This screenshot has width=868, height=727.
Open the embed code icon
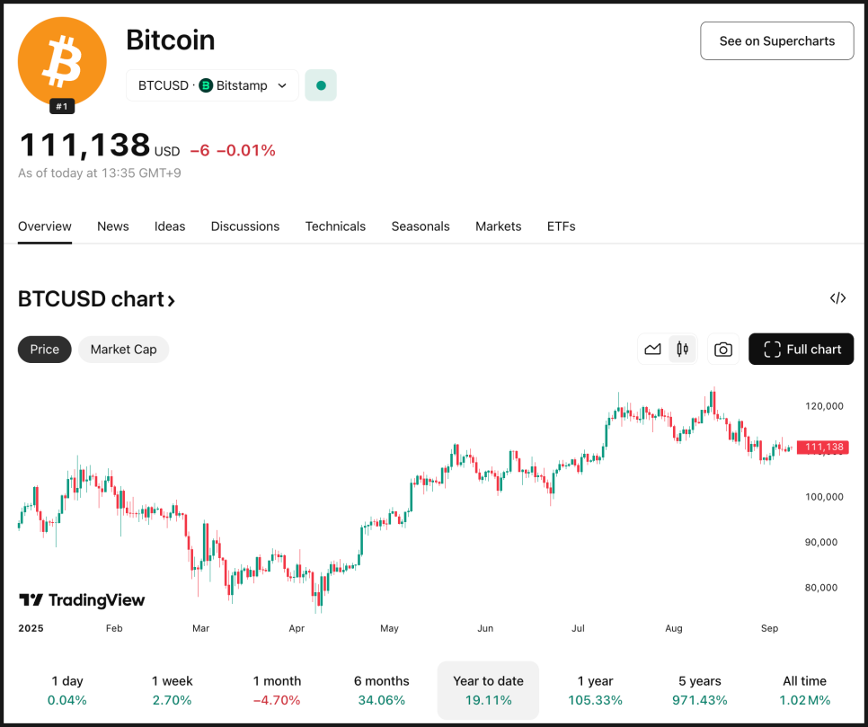click(837, 298)
